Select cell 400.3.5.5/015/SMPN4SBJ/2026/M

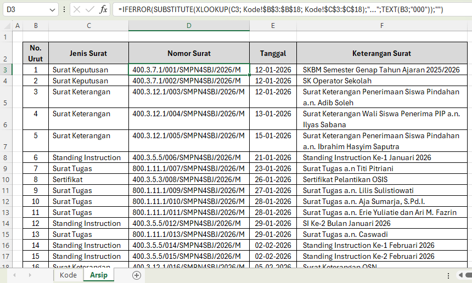coord(189,256)
